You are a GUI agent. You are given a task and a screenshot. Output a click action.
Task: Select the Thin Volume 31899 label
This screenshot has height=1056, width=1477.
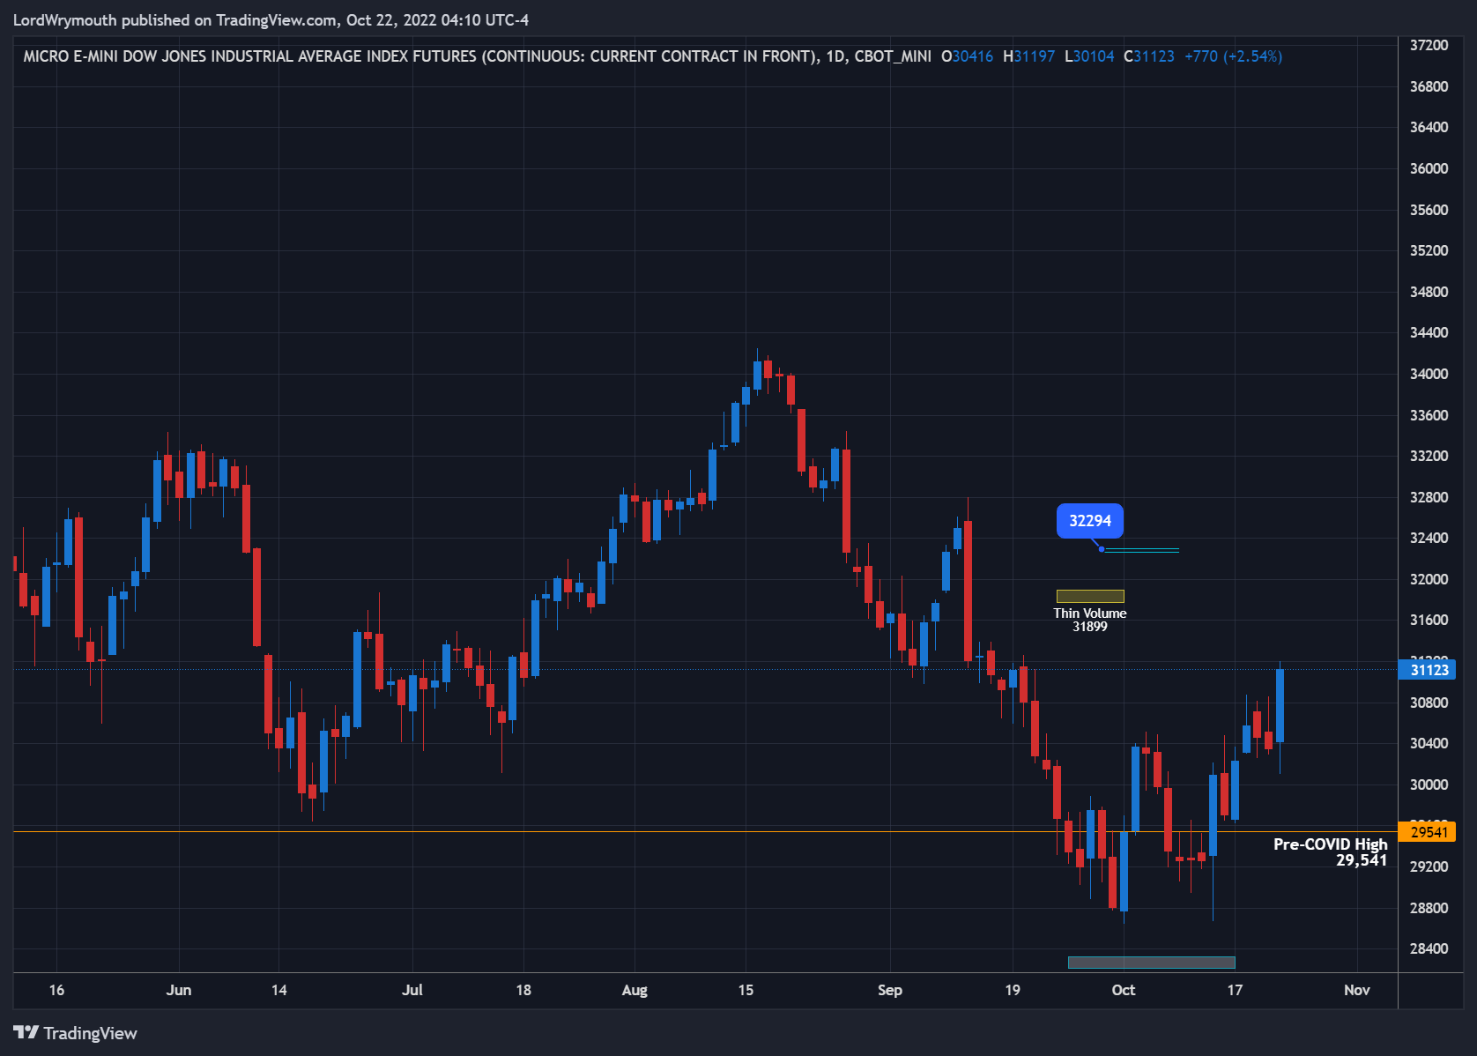tap(1090, 620)
